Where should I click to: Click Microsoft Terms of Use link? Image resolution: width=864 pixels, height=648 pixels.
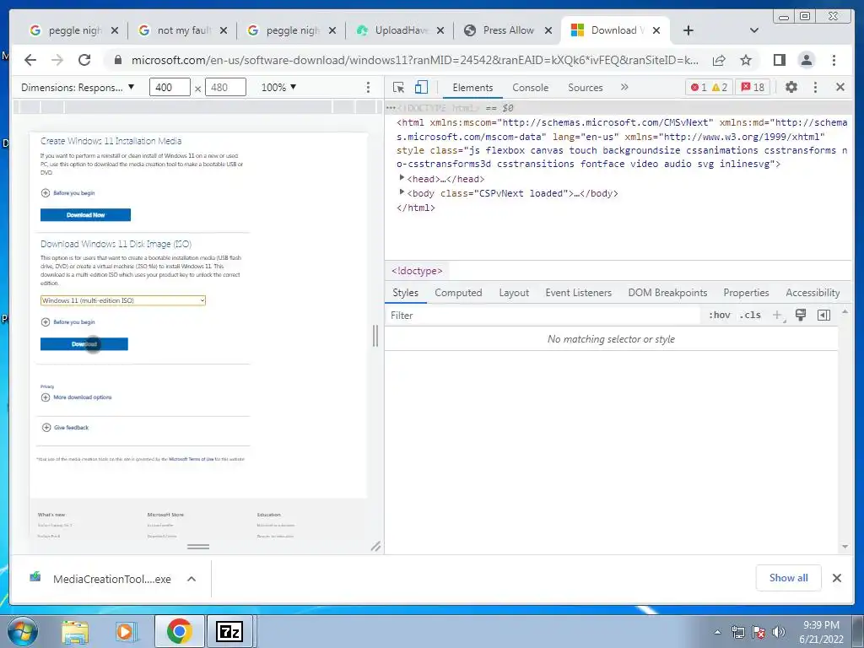(192, 459)
